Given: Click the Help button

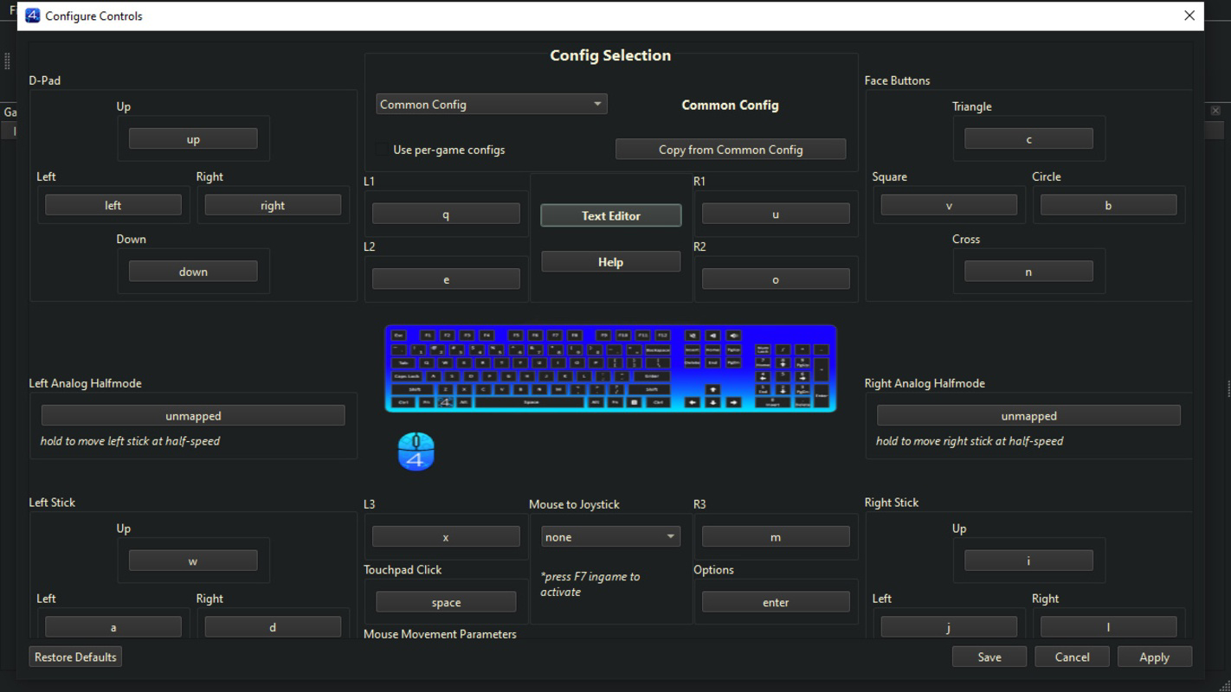Looking at the screenshot, I should point(611,262).
